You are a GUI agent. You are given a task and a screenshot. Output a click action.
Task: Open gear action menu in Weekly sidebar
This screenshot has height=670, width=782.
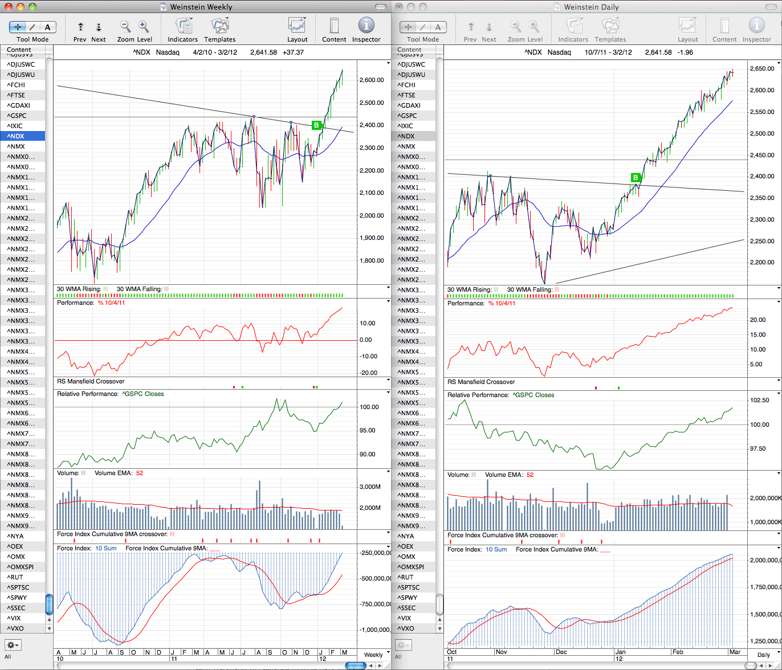pyautogui.click(x=13, y=645)
